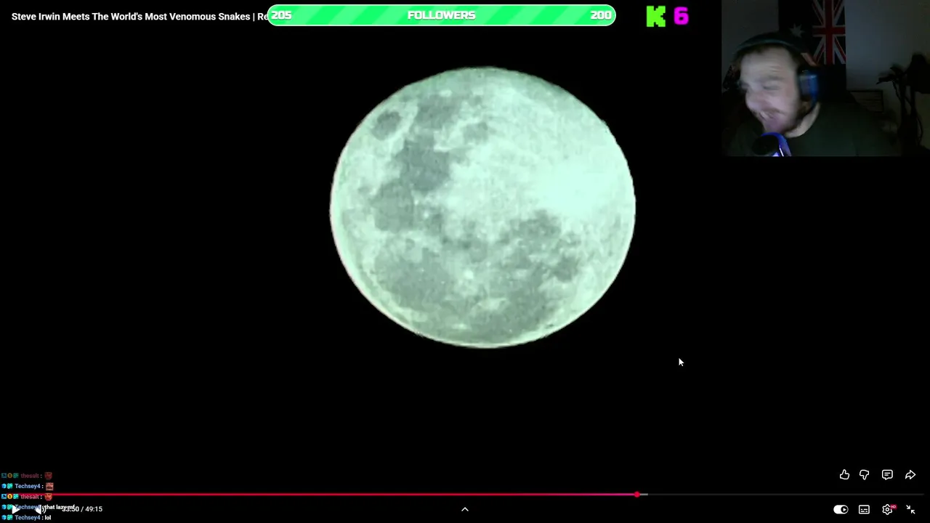Open the video settings gear
The height and width of the screenshot is (523, 930).
[887, 509]
